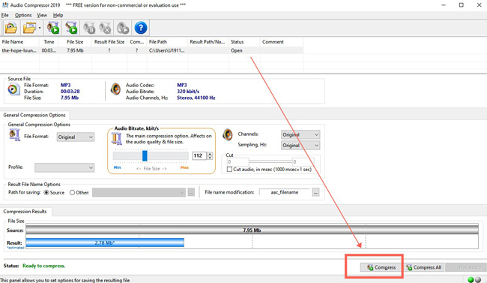Click the greyed pause compression toolbar icon

click(x=89, y=28)
